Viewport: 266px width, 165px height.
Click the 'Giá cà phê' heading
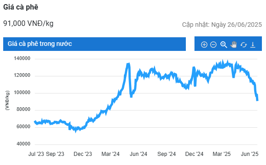[20, 7]
